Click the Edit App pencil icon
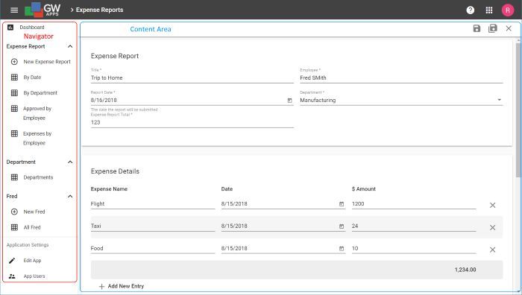 coord(12,261)
